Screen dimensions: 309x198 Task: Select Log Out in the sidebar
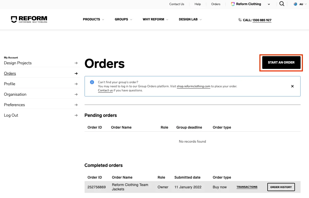tap(11, 115)
